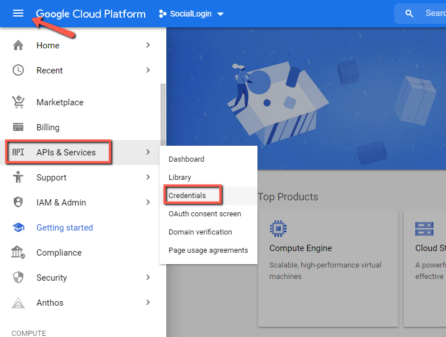The height and width of the screenshot is (337, 446).
Task: Choose Credentials from the submenu
Action: point(208,195)
